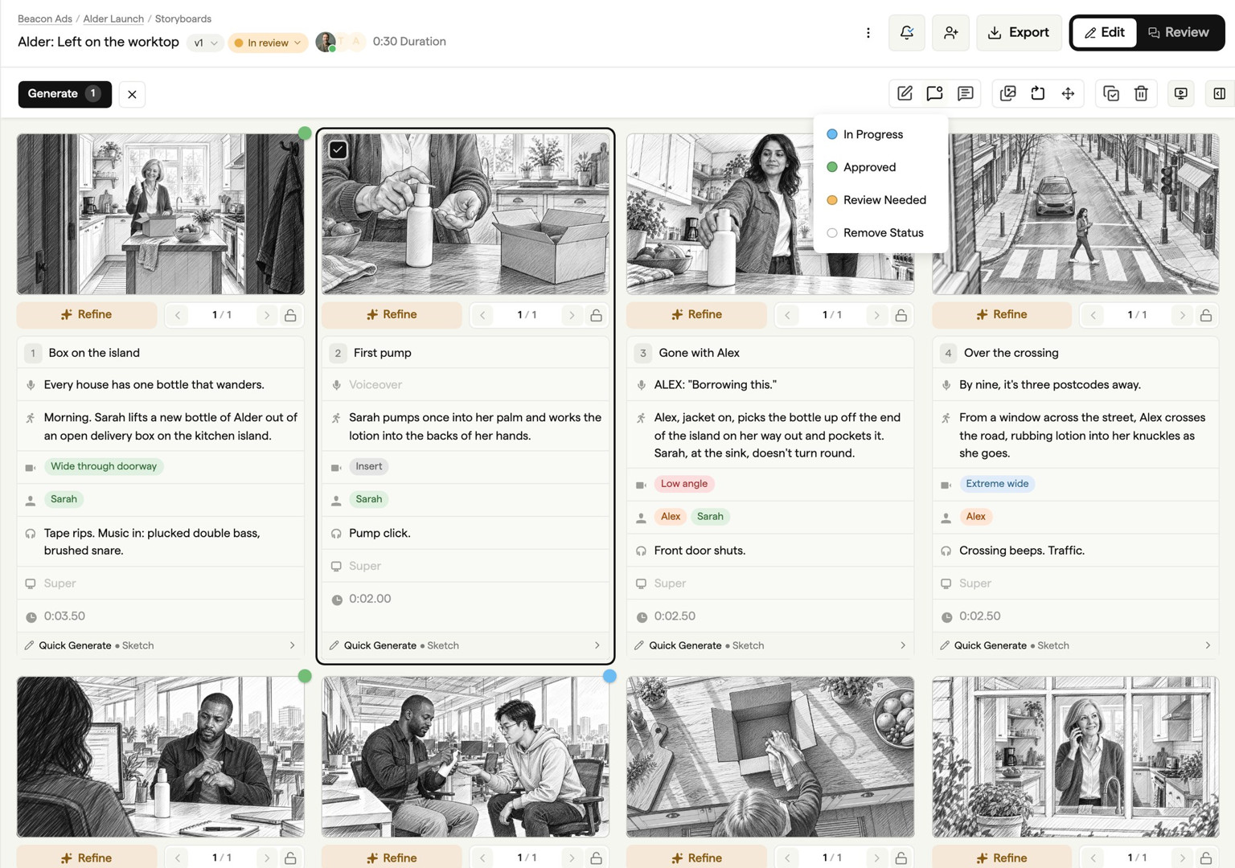Image resolution: width=1235 pixels, height=868 pixels.
Task: Open the comments icon in toolbar
Action: 965,94
